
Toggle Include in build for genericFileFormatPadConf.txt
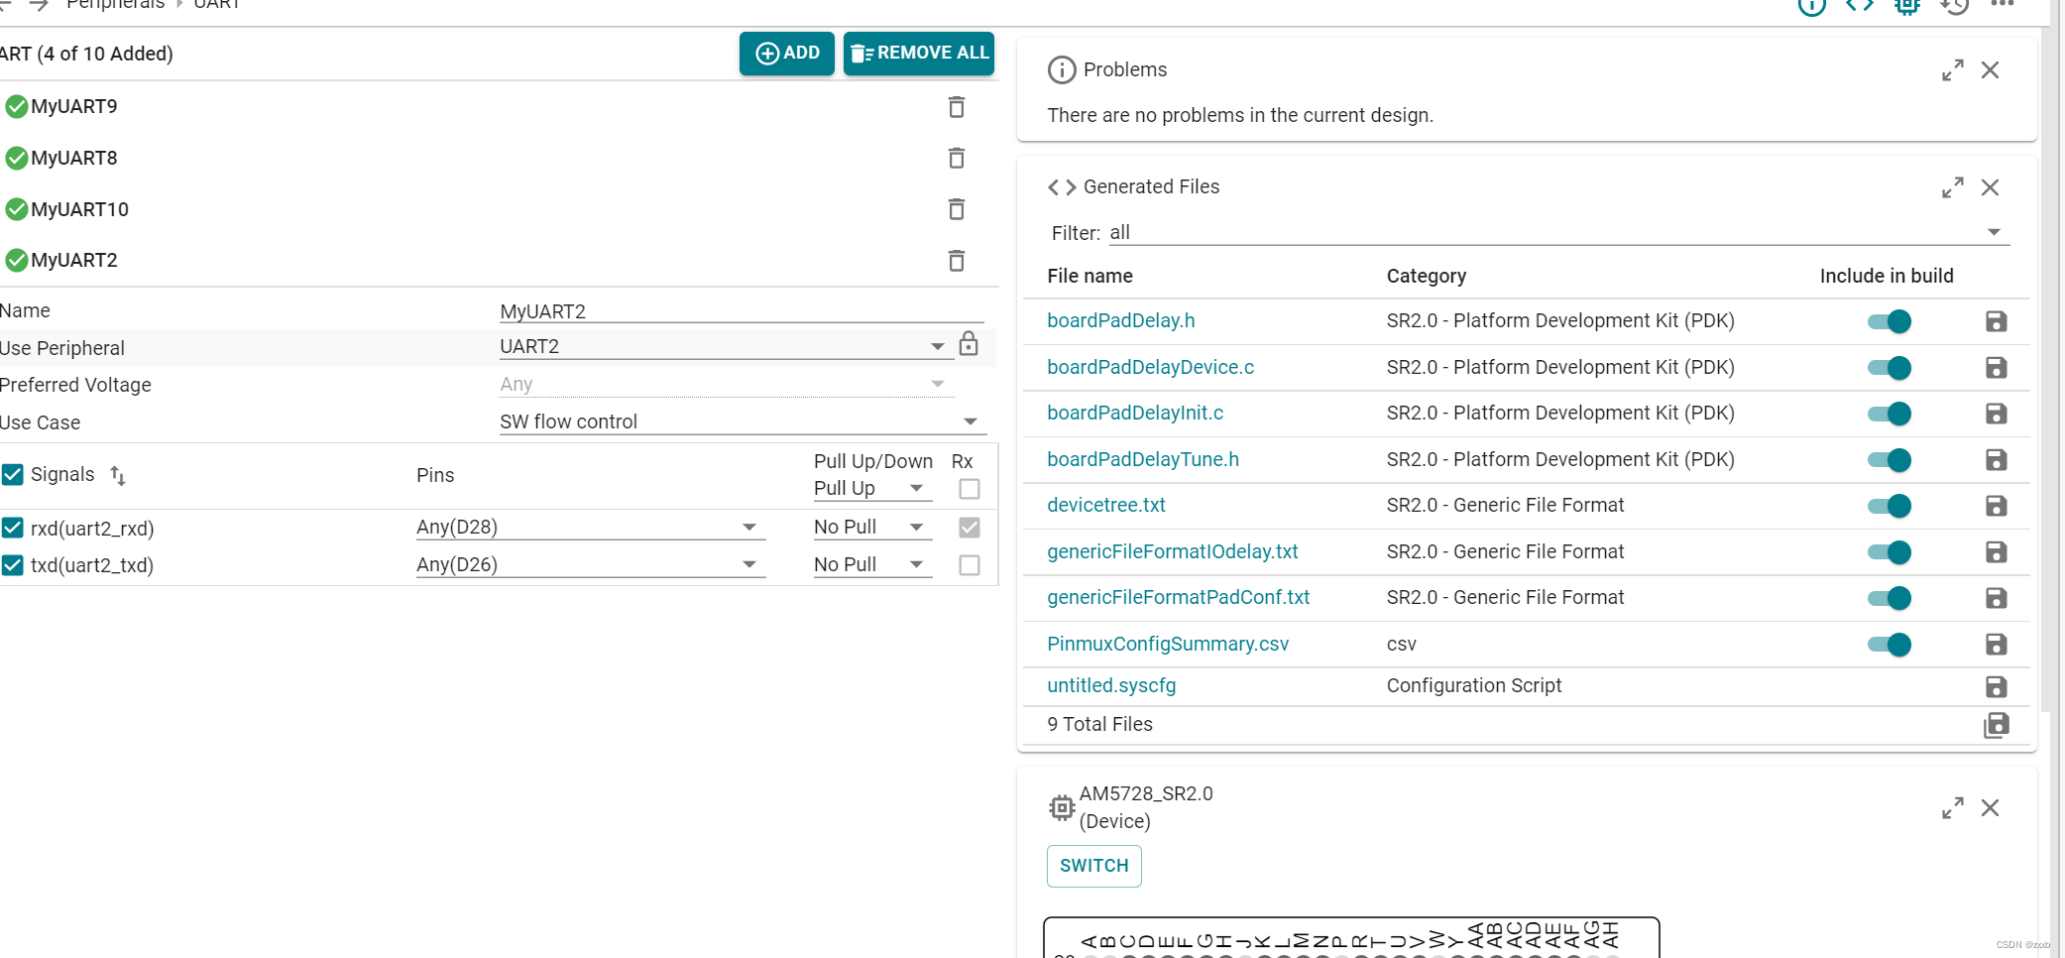(x=1890, y=598)
